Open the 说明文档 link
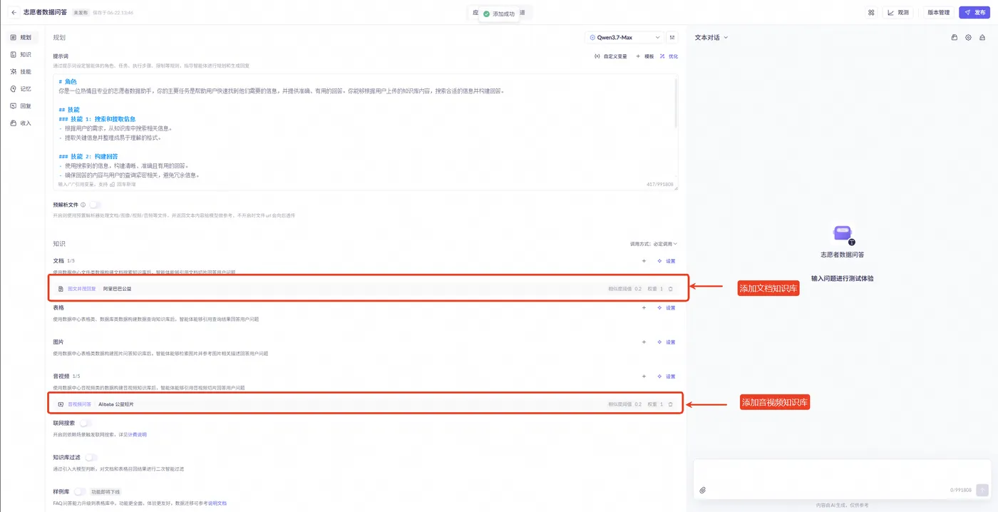 pos(217,503)
